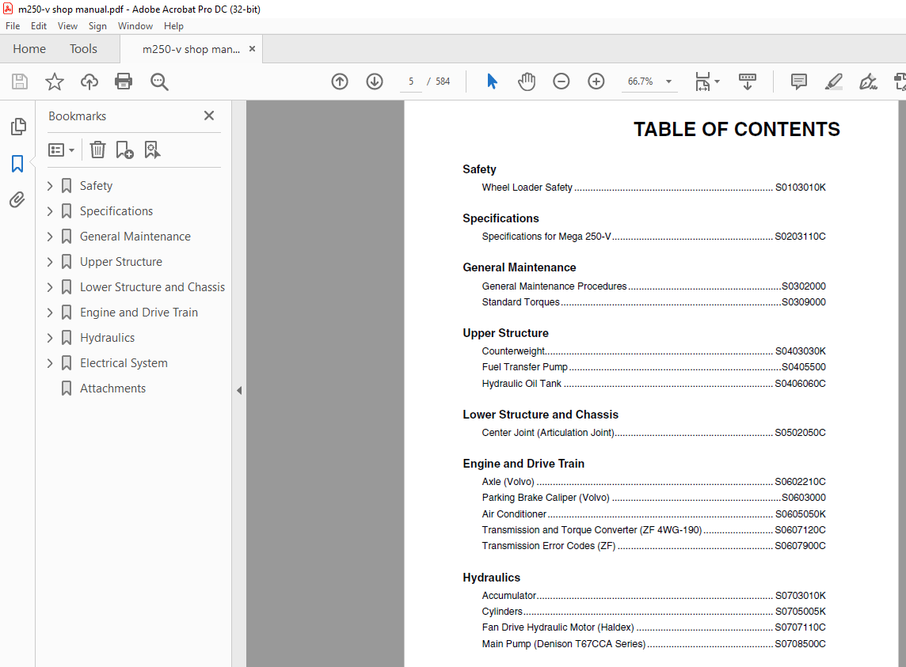Image resolution: width=906 pixels, height=667 pixels.
Task: Open the View menu
Action: (67, 26)
